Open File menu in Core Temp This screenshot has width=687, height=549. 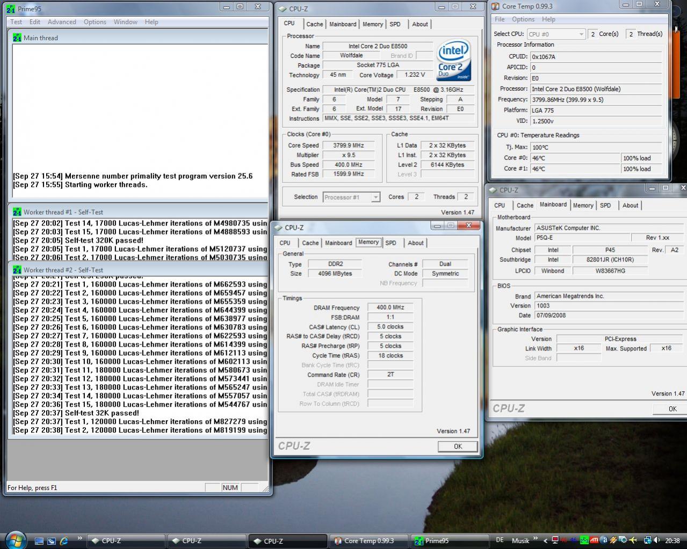tap(500, 19)
